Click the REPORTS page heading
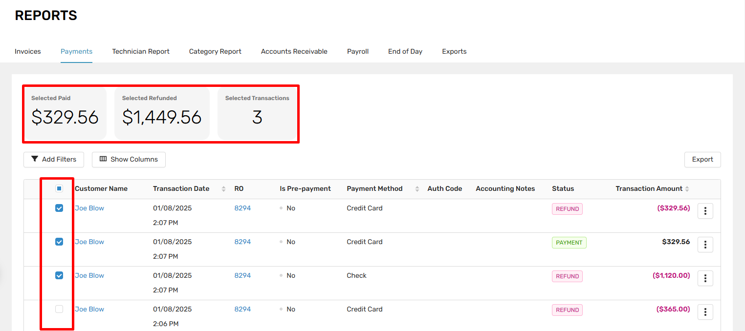 point(46,16)
